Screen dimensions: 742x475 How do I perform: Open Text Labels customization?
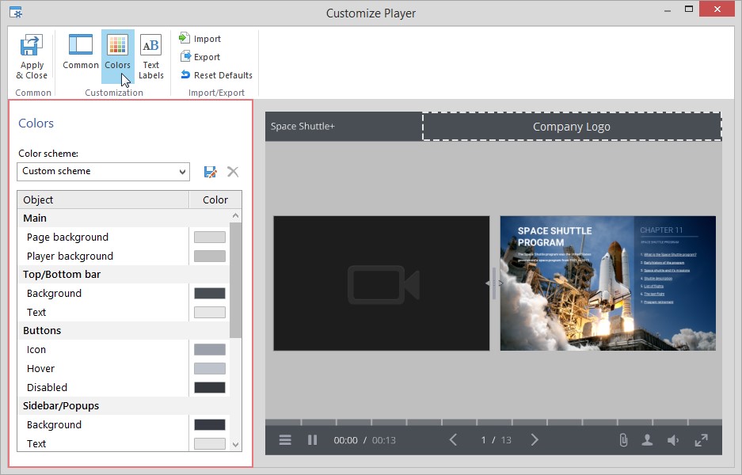[151, 56]
